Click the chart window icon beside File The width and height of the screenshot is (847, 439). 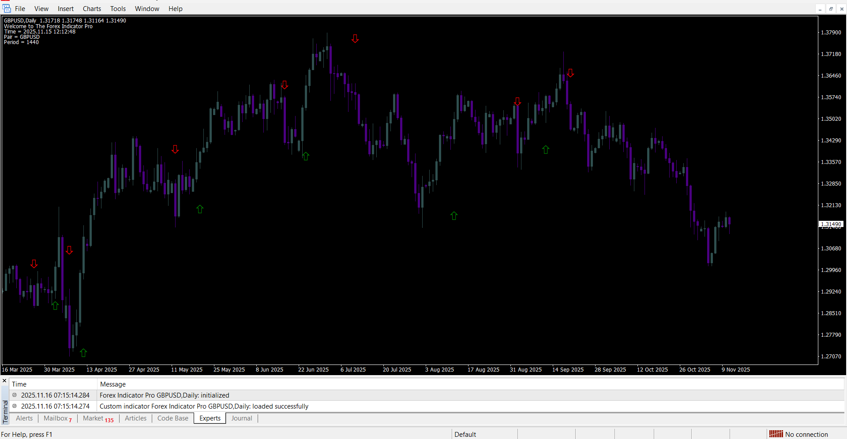(x=7, y=9)
